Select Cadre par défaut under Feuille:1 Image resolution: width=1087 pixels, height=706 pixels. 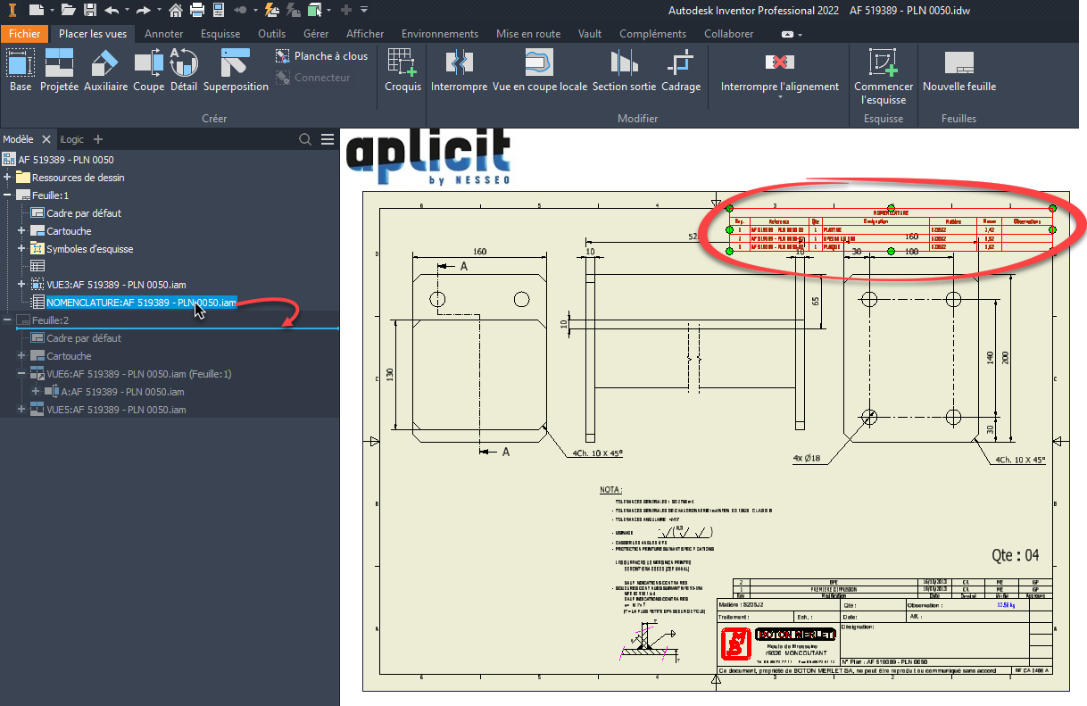pyautogui.click(x=83, y=213)
